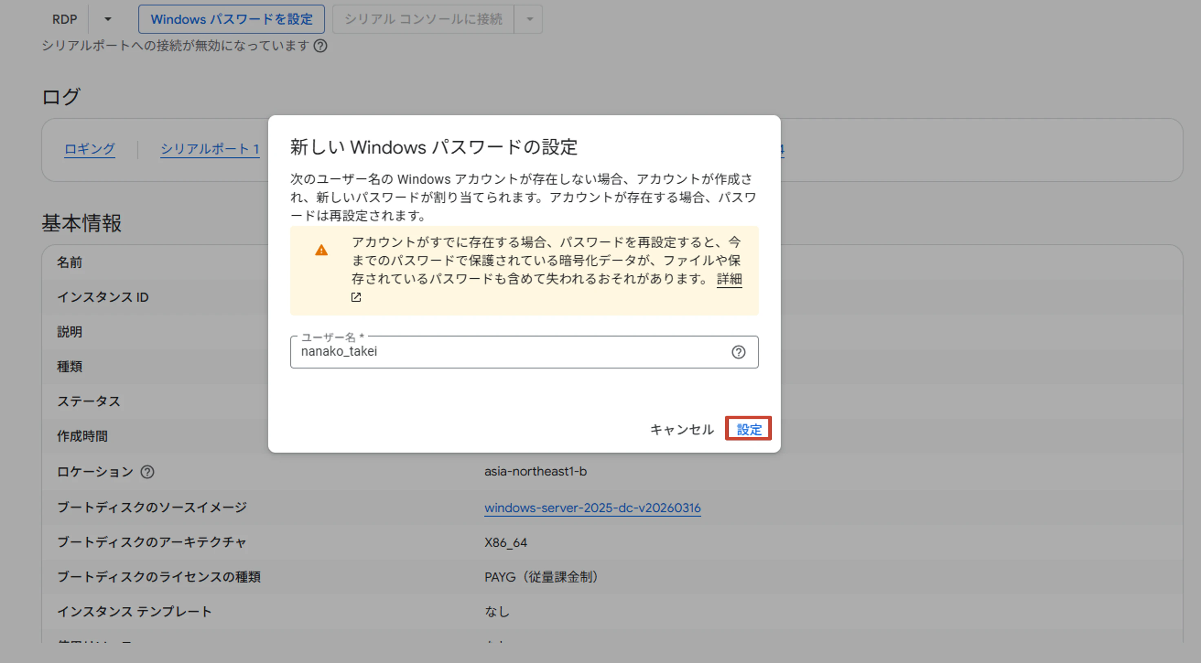Open the help icon in the username field
Viewport: 1201px width, 663px height.
(x=738, y=352)
